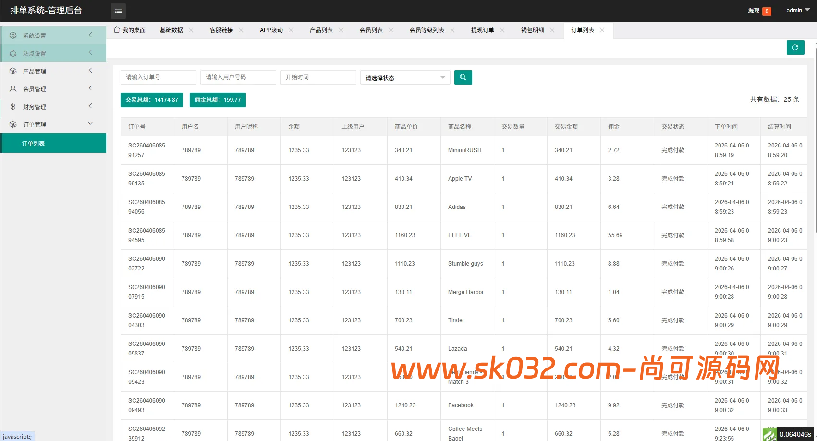Focus the 请输入用户号码 input field

(x=238, y=77)
